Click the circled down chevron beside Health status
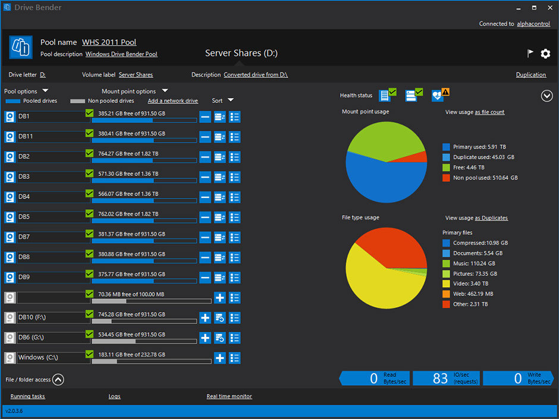The image size is (559, 419). (547, 96)
